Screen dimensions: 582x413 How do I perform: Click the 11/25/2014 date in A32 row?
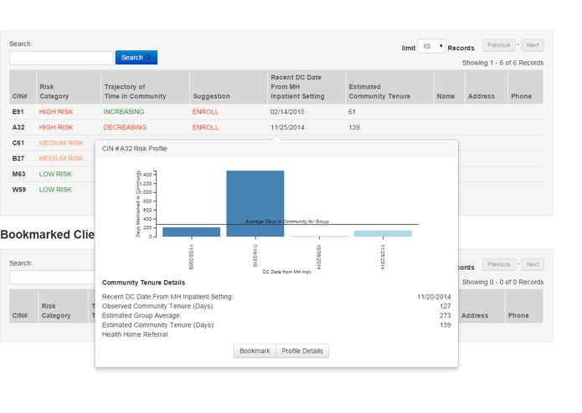click(x=287, y=127)
